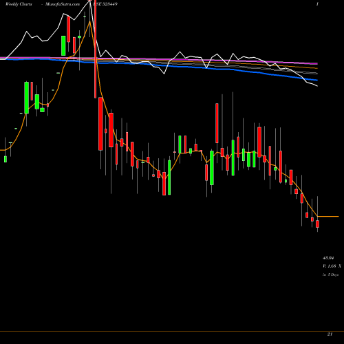The image size is (344, 344).
Task: Click the last red candlestick on the chart
Action: tap(317, 224)
